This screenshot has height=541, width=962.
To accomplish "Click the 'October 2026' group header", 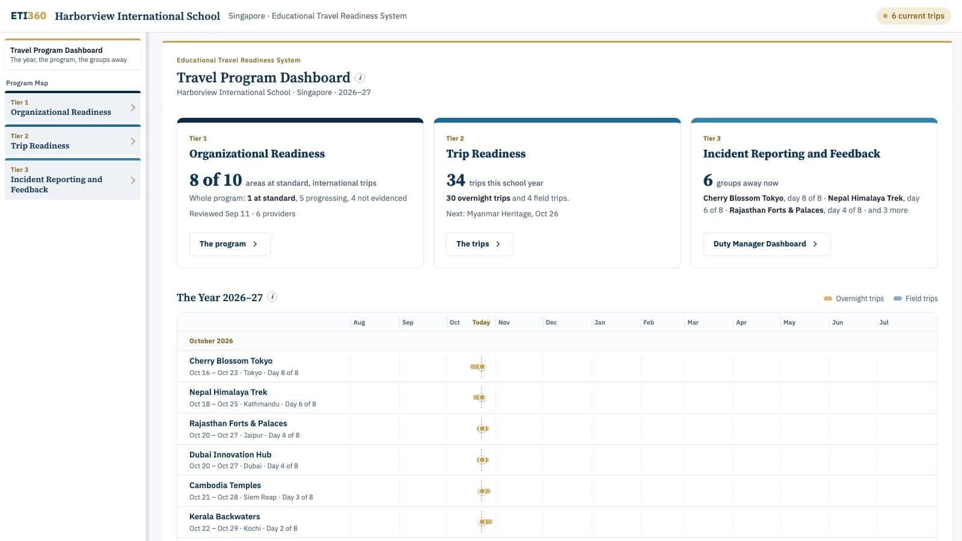I will pyautogui.click(x=211, y=341).
